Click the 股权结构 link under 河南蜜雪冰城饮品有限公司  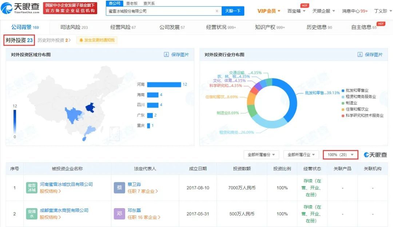coord(50,191)
